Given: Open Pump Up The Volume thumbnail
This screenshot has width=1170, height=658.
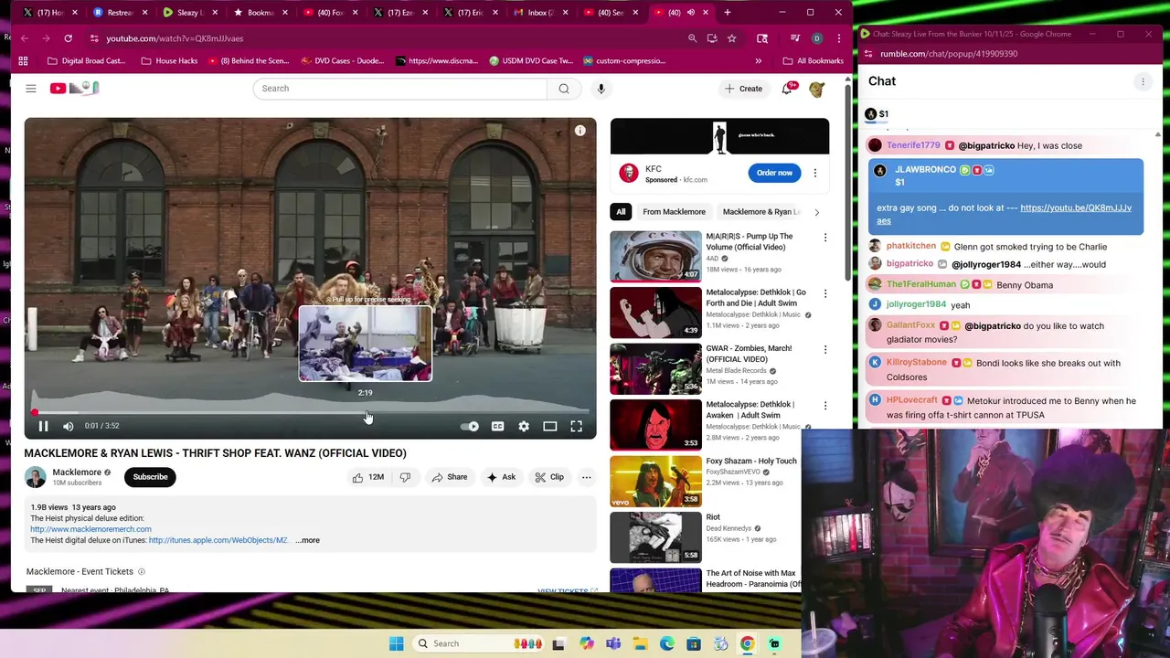Looking at the screenshot, I should point(655,256).
